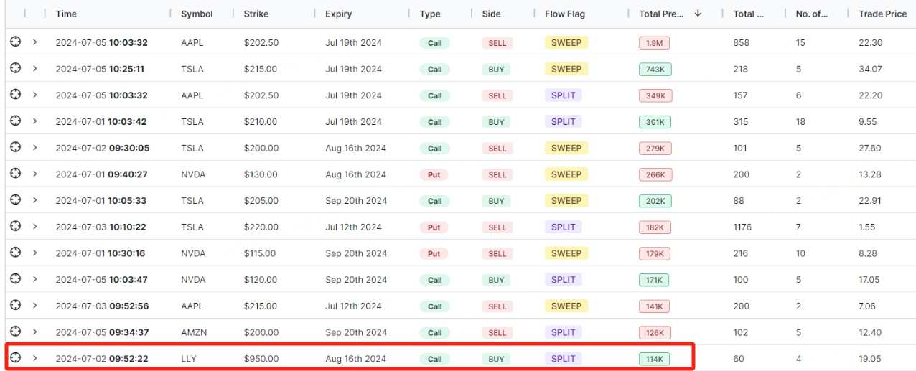916x371 pixels.
Task: Click the crosshair icon on the AAPL 141K row
Action: coord(16,305)
